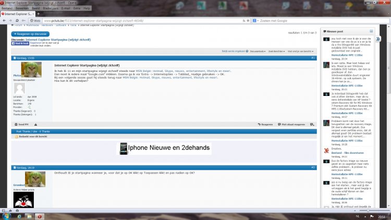The height and width of the screenshot is (220, 391).
Task: Click the Send PM button
Action: [21, 125]
